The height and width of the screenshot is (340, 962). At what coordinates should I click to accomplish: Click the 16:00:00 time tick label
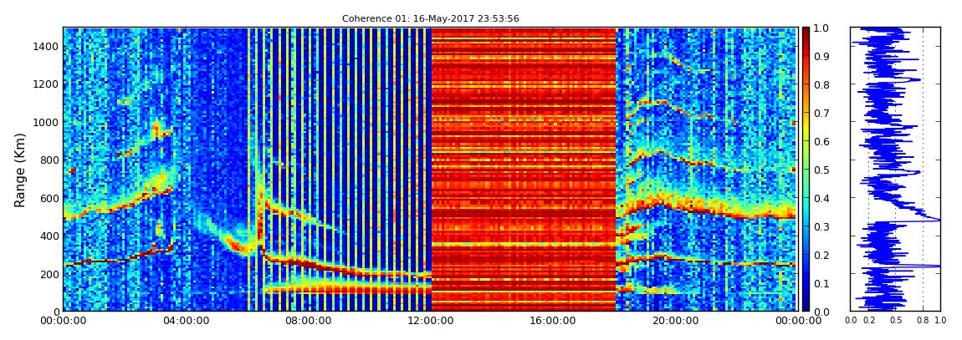[x=553, y=321]
